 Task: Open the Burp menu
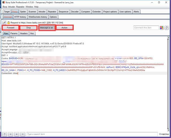coord(5,7)
